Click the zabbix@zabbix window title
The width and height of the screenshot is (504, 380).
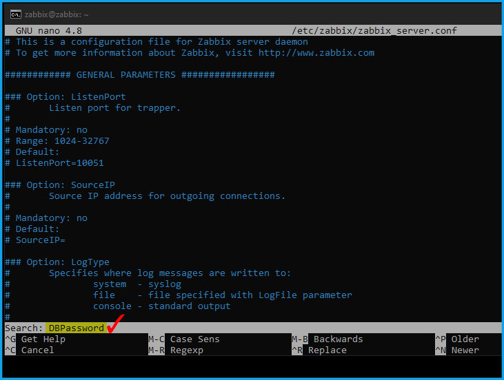(x=57, y=14)
